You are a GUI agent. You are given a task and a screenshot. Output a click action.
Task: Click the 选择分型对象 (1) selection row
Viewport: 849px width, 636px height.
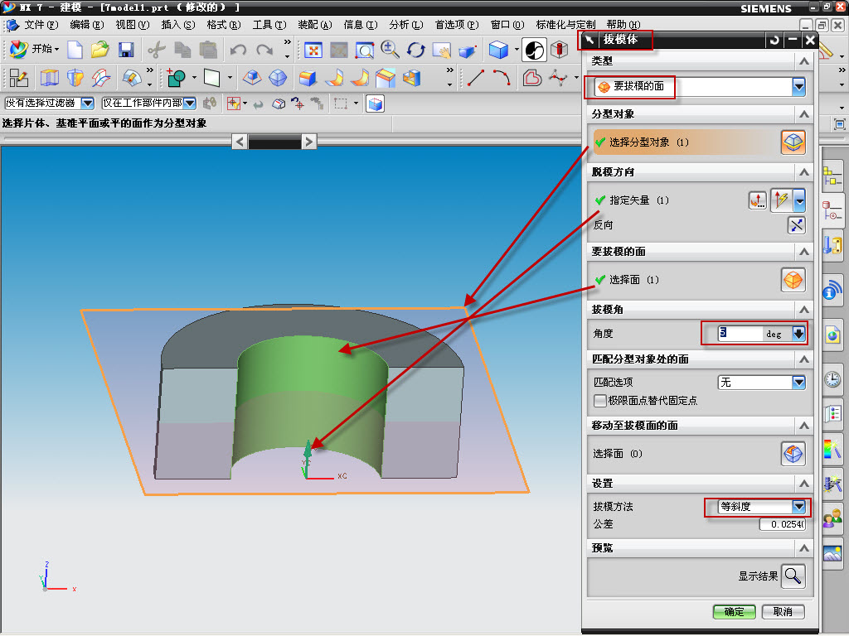[x=700, y=142]
